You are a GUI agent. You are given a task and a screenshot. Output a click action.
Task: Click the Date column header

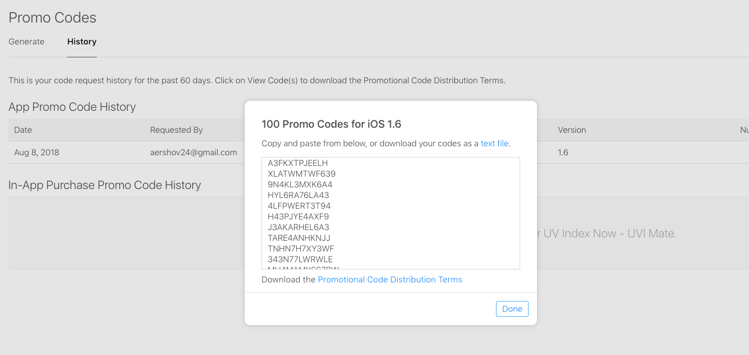[x=23, y=130]
